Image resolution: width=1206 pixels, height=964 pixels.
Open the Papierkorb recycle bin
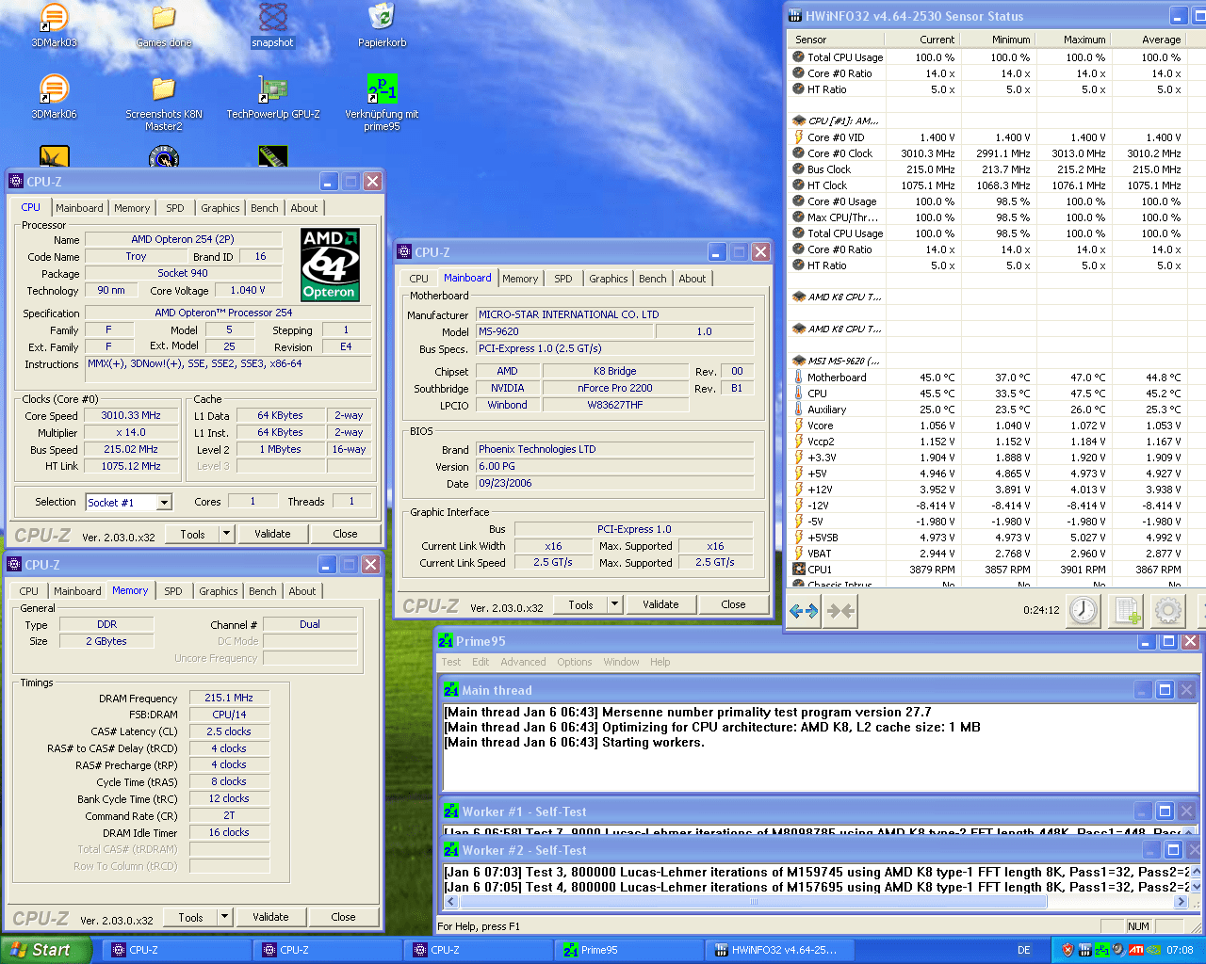tap(382, 25)
